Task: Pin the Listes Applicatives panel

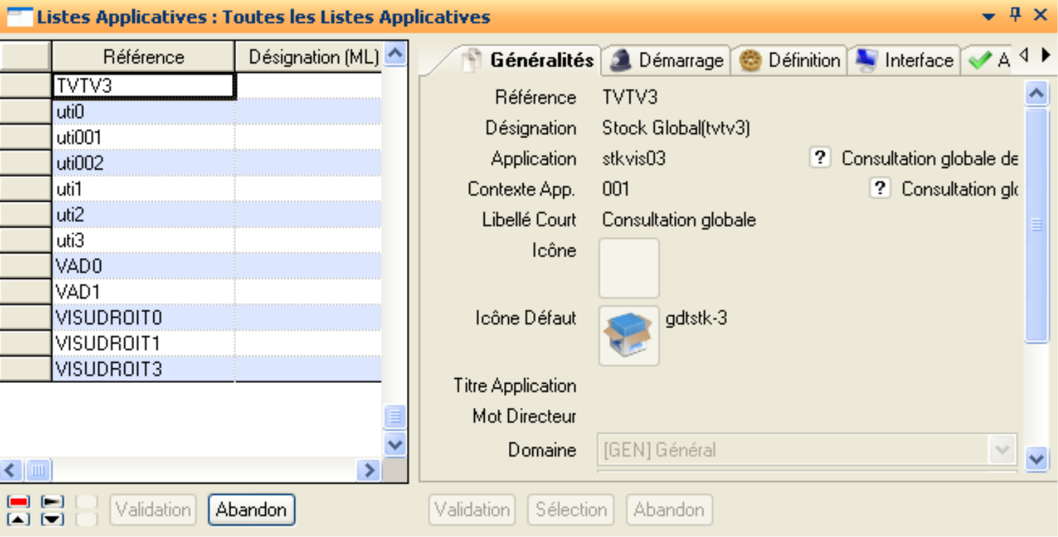Action: (x=1015, y=15)
